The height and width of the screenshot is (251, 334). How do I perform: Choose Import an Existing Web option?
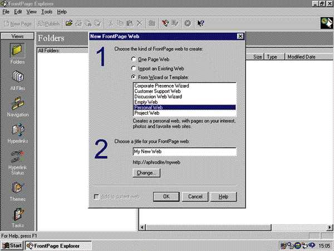133,68
